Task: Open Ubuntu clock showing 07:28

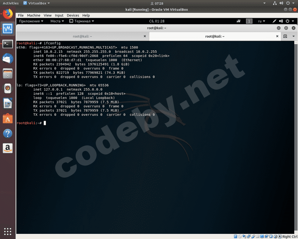Action: [x=157, y=3]
